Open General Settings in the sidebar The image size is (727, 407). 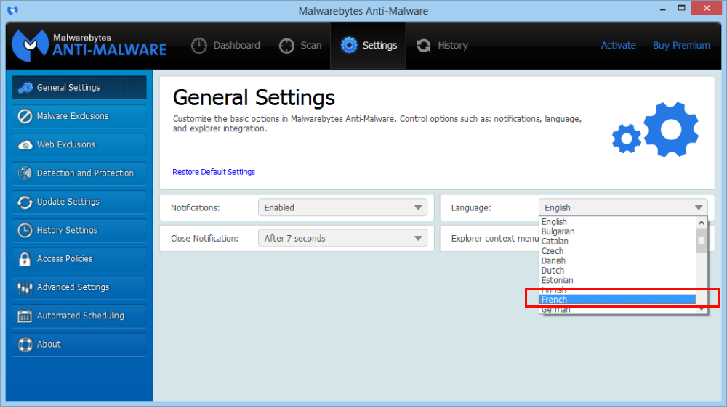click(79, 87)
